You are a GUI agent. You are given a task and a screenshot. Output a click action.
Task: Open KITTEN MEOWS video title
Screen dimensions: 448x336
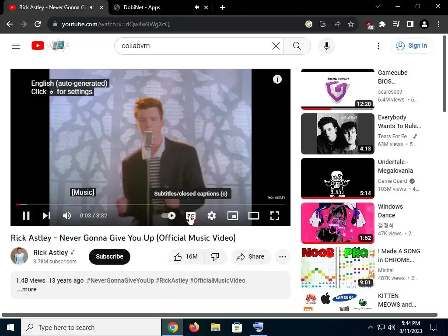(x=397, y=300)
